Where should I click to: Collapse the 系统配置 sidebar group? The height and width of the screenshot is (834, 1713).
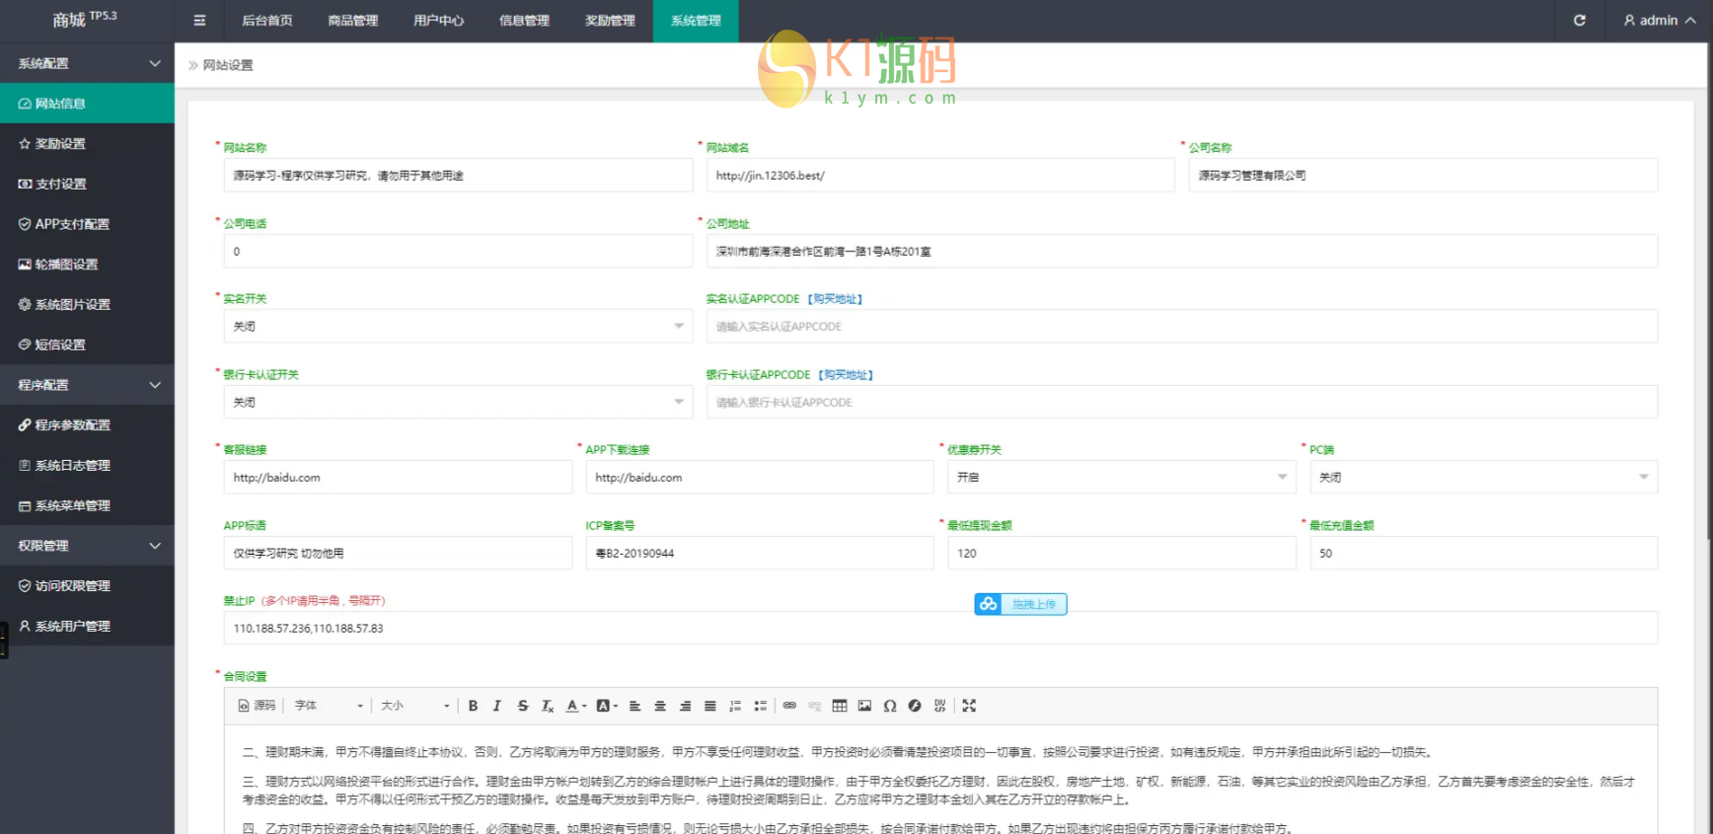click(x=87, y=63)
